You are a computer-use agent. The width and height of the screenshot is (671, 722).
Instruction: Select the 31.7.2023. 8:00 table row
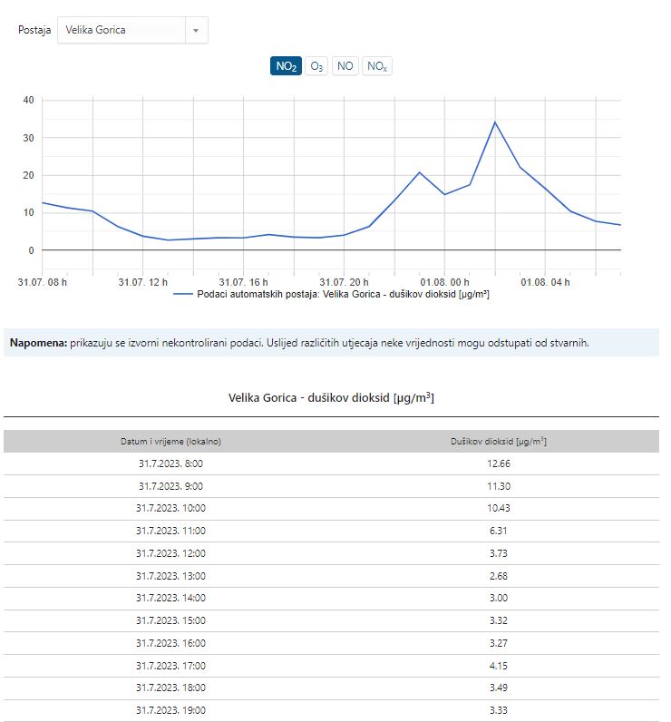tap(170, 463)
